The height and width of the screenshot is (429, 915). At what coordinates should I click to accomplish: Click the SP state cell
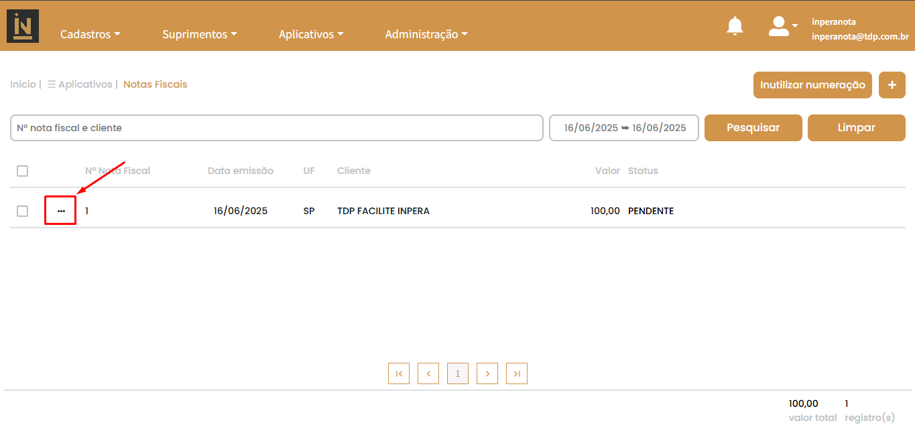pos(309,211)
